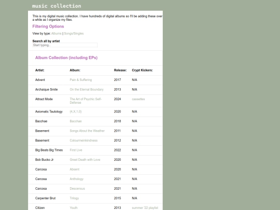This screenshot has width=280, height=210.
Task: Open the summer '22 playlist link
Action: click(145, 208)
